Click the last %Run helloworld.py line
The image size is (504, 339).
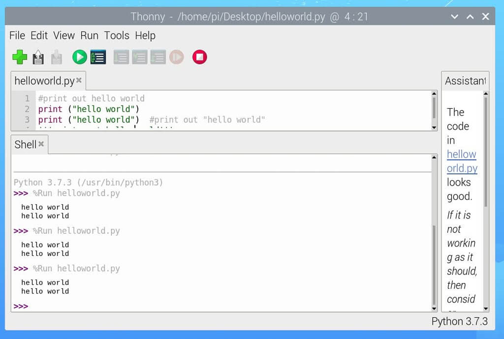click(76, 268)
